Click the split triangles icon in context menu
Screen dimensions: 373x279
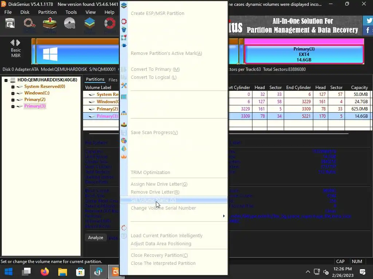[x=124, y=149]
